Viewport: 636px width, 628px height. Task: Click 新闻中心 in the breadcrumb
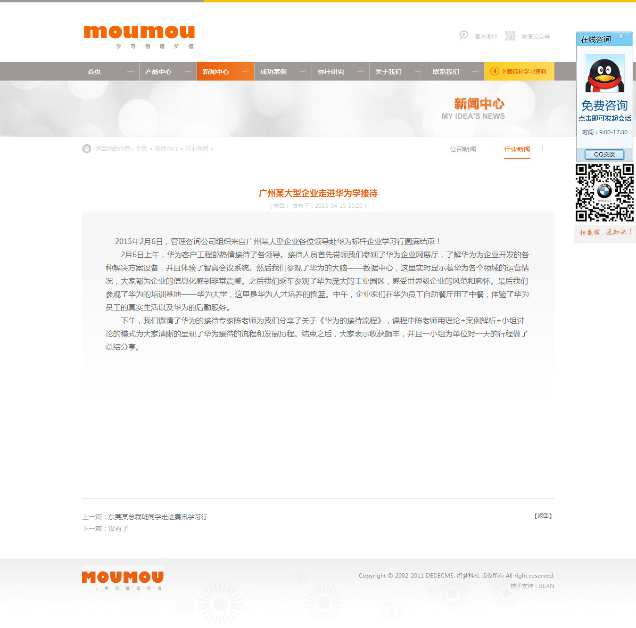[x=166, y=149]
